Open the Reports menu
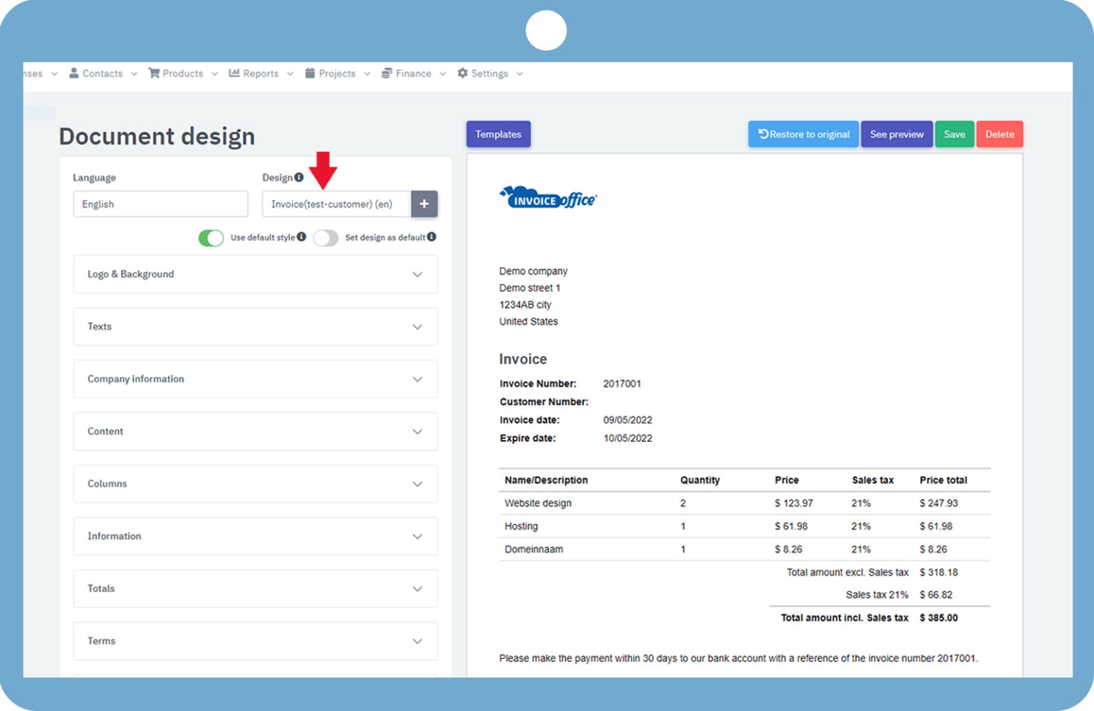 [x=259, y=73]
